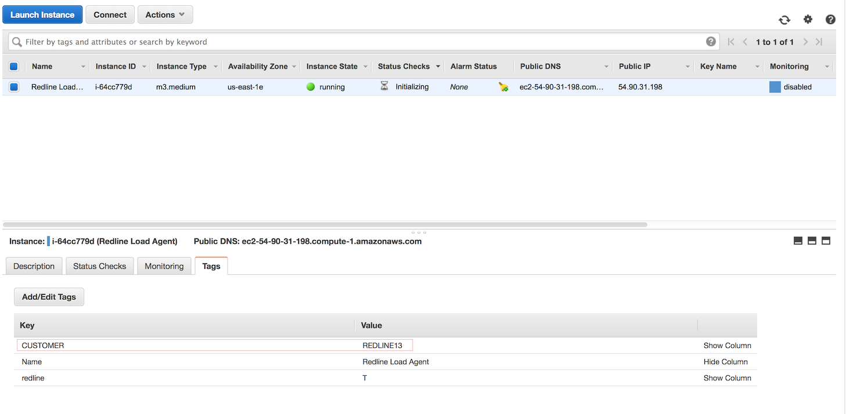Image resolution: width=846 pixels, height=414 pixels.
Task: Click the CUSTOMER tag key
Action: tap(43, 346)
